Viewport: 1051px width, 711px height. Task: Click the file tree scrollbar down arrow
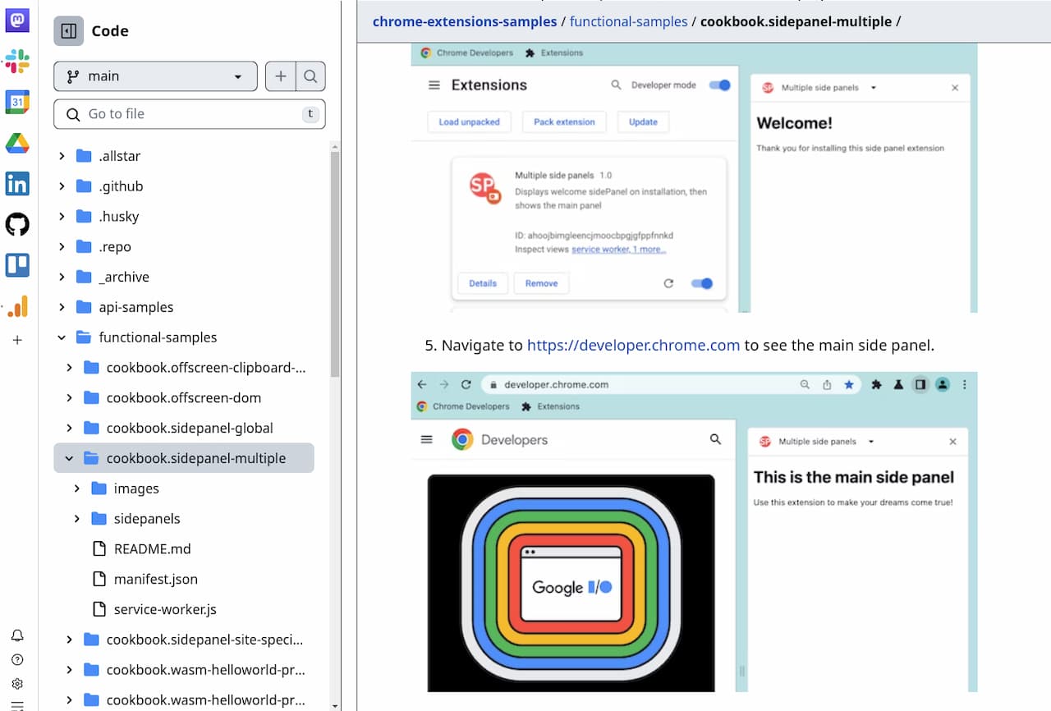335,705
